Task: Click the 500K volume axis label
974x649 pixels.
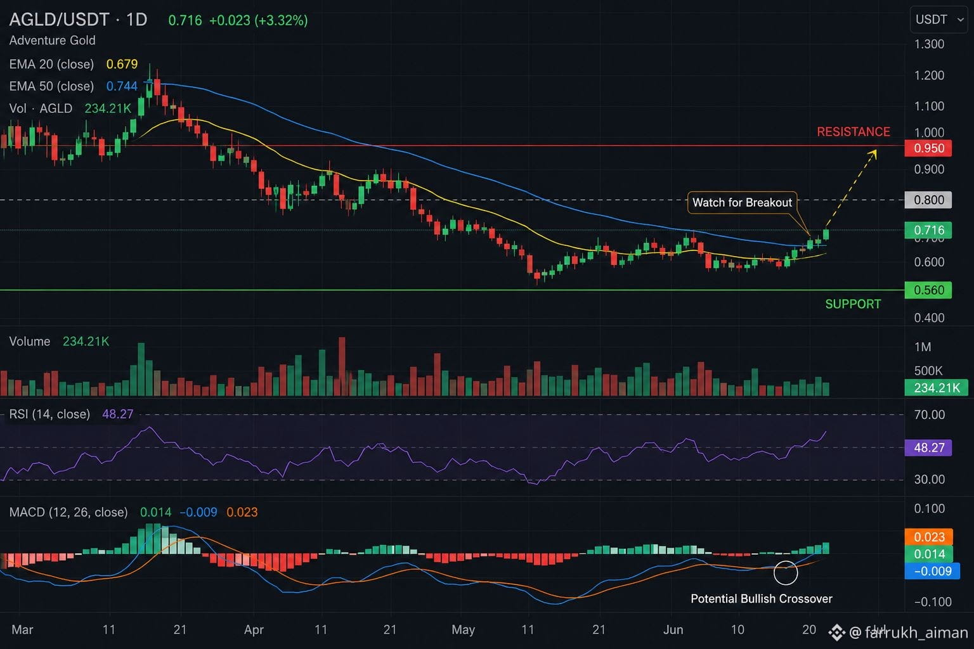Action: click(928, 371)
